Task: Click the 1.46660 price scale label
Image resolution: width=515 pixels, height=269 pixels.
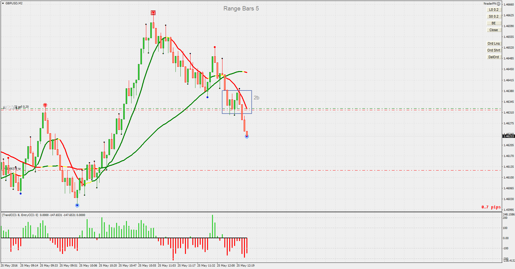Action: [x=509, y=4]
